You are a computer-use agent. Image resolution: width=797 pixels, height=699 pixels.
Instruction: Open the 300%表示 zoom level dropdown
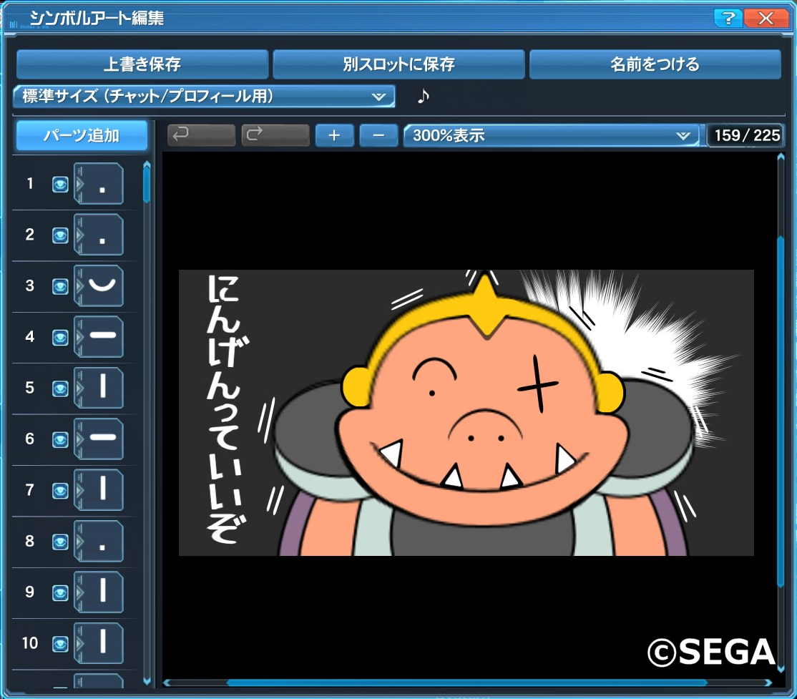551,135
